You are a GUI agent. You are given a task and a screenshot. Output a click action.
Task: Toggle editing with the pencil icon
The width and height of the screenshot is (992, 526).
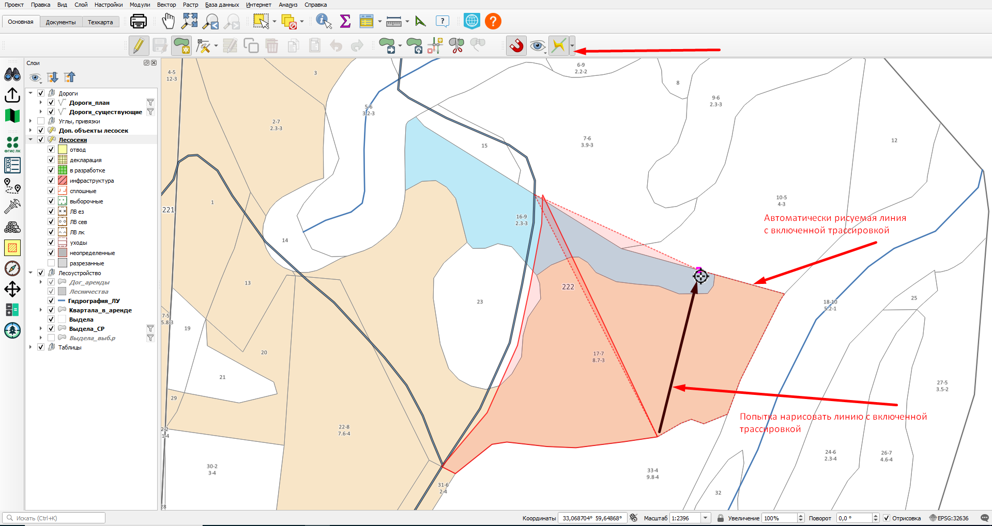139,46
